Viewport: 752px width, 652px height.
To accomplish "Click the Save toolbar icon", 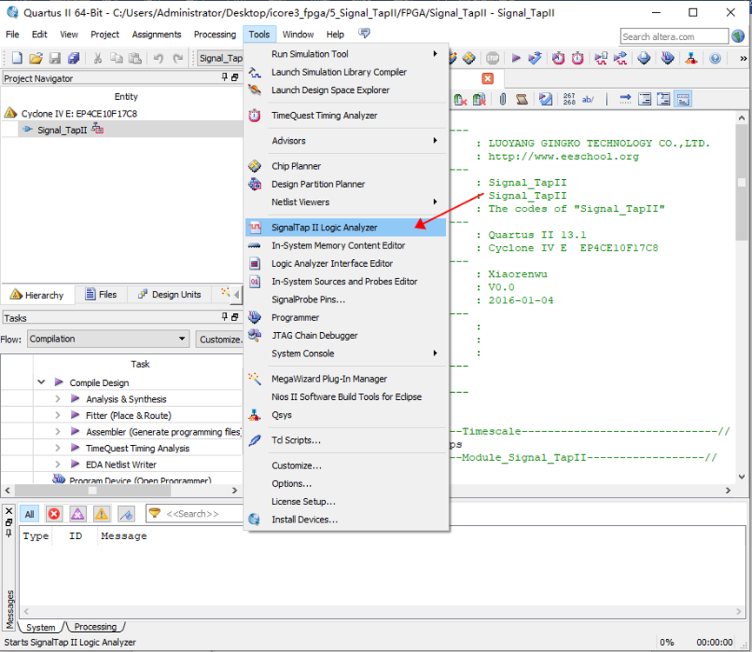I will (x=55, y=58).
